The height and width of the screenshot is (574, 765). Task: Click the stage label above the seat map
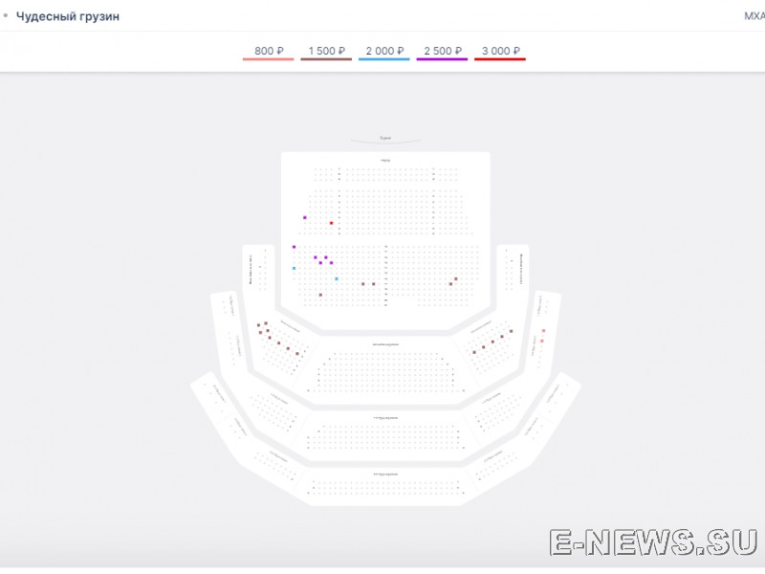tap(384, 139)
